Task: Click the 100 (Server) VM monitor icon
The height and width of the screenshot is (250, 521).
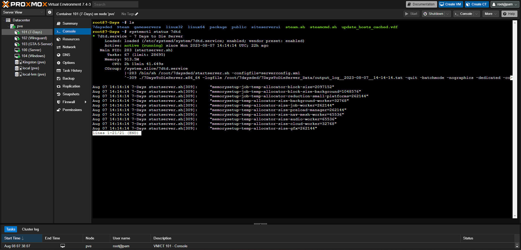Action: tap(17, 50)
